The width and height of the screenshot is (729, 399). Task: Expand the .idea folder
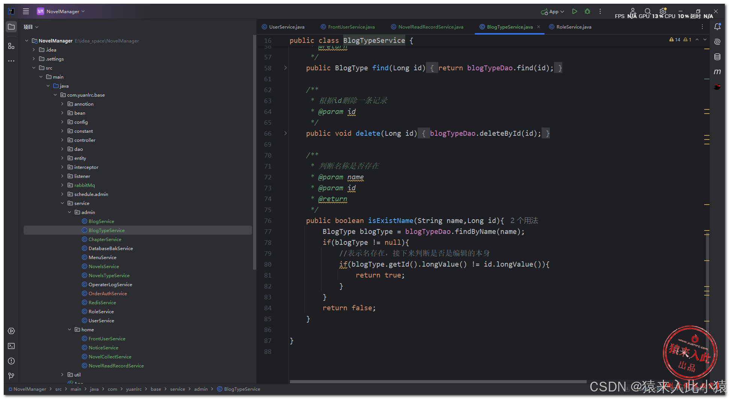coord(34,50)
